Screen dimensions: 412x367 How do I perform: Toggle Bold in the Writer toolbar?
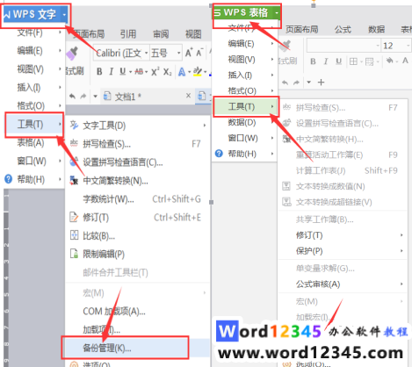[99, 71]
